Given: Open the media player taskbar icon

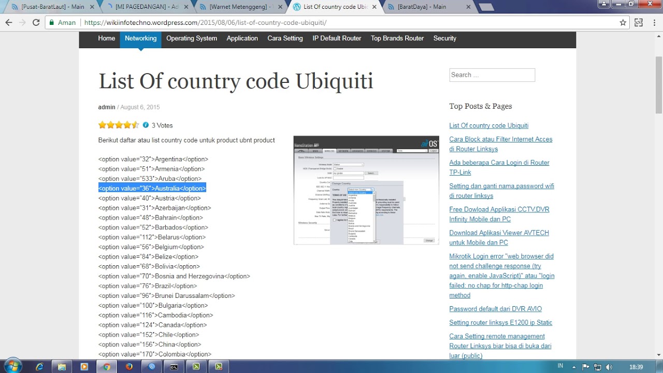Looking at the screenshot, I should coord(84,366).
